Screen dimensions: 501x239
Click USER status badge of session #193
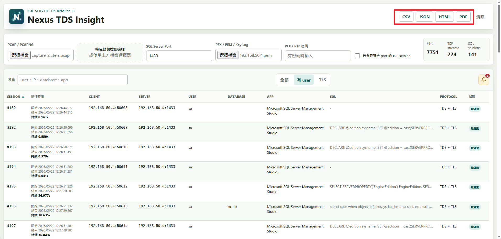click(x=475, y=148)
